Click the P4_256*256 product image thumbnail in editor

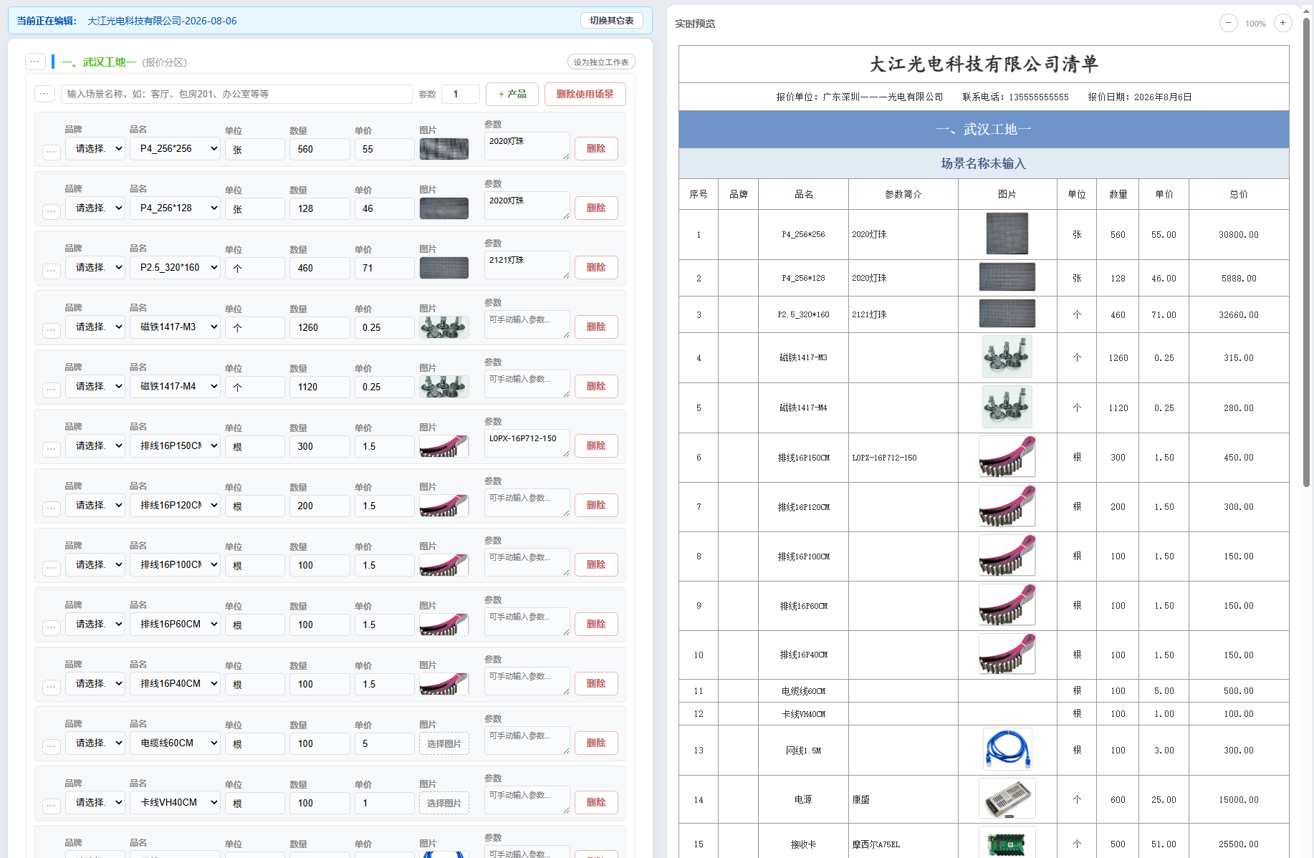(x=444, y=149)
